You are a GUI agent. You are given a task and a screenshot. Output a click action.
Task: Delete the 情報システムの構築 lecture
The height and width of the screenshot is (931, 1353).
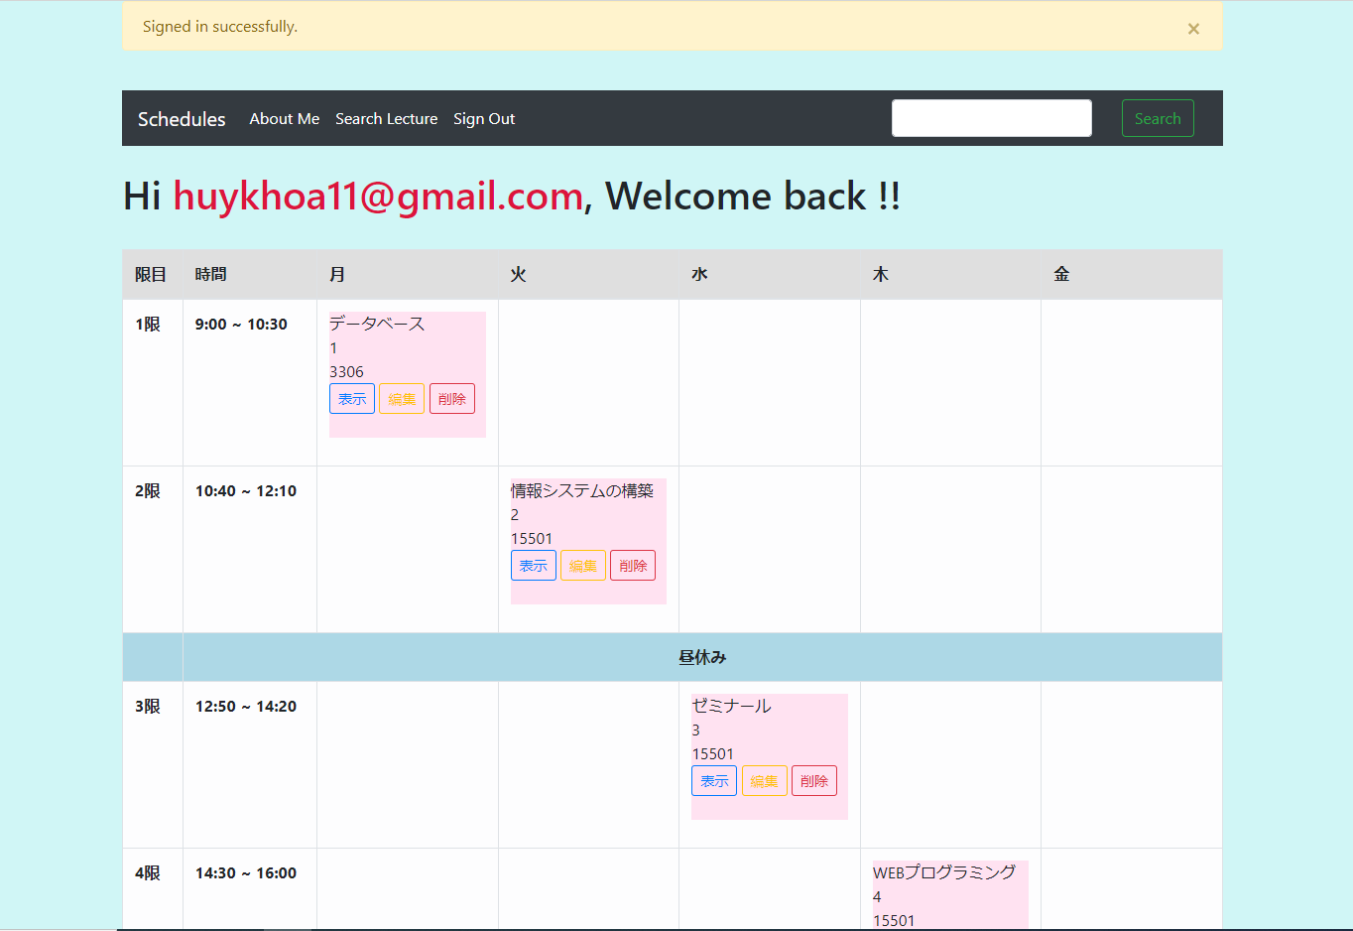point(633,565)
